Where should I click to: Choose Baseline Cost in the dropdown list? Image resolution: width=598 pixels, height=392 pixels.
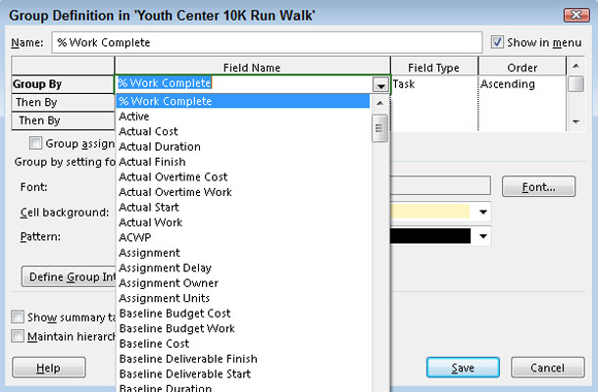(x=154, y=344)
